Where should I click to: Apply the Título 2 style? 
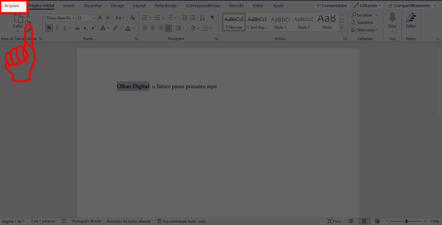click(x=304, y=22)
